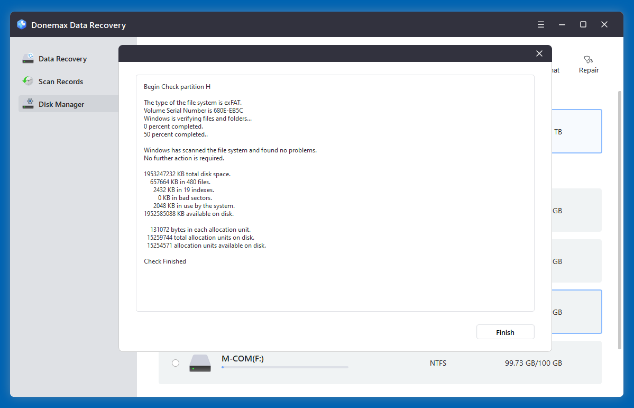Open the hamburger menu icon

pos(540,24)
